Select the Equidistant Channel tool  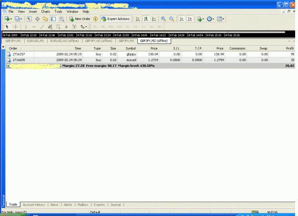coord(50,27)
